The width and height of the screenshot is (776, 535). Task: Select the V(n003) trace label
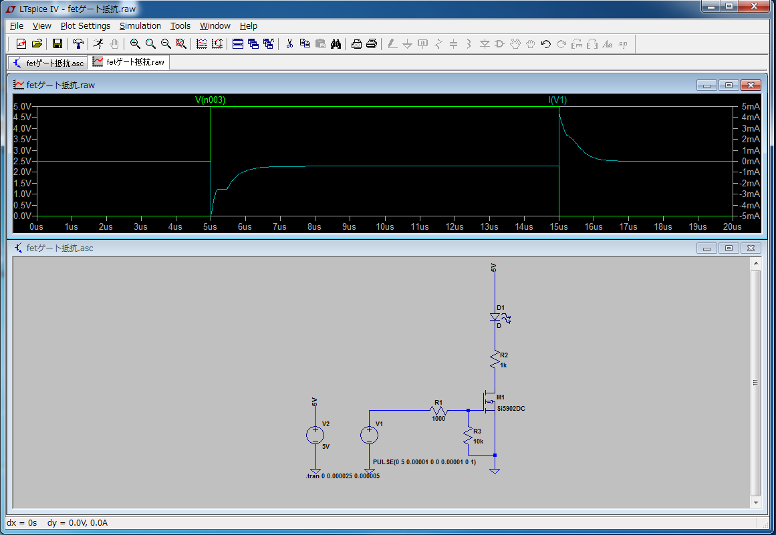point(210,100)
